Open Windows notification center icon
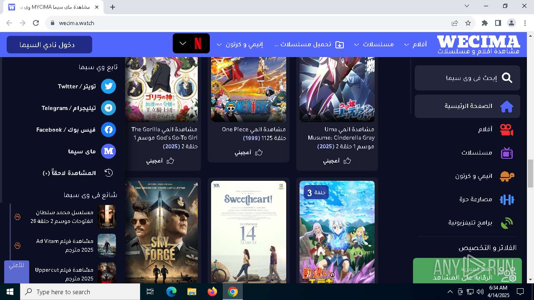The width and height of the screenshot is (534, 300). tap(520, 292)
